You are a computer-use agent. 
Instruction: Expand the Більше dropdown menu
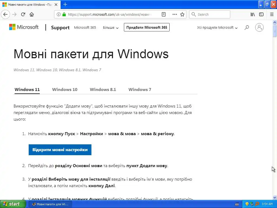(x=111, y=28)
